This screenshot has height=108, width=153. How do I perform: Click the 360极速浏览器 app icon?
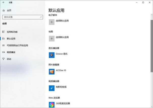(51, 104)
